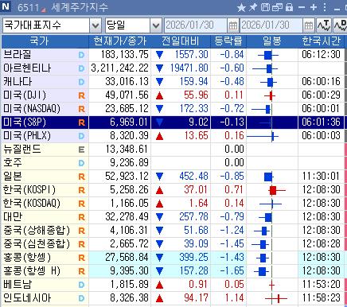Click the 일봉 column header

click(272, 41)
